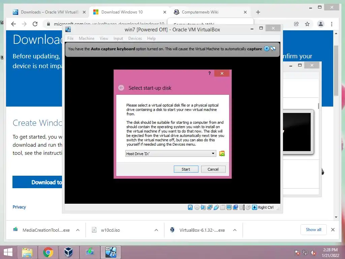Click the audio status bar icon
The height and width of the screenshot is (259, 345).
tap(203, 207)
